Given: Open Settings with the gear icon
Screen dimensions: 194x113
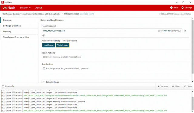Looking at the screenshot, I should point(187,8).
